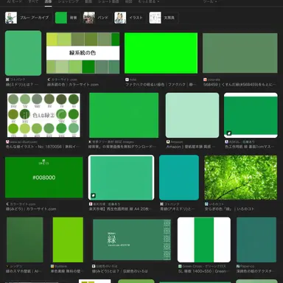This screenshot has width=283, height=283.
Task: Open the Rakuten recycled green paper thumbnail
Action: click(122, 178)
